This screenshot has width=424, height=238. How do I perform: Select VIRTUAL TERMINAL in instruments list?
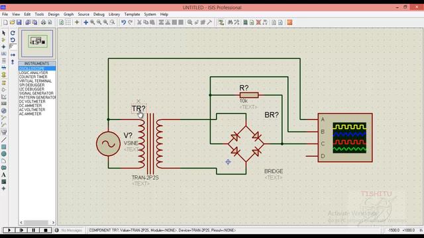click(37, 81)
